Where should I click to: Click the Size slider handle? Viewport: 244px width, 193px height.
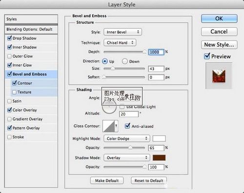tap(113, 69)
